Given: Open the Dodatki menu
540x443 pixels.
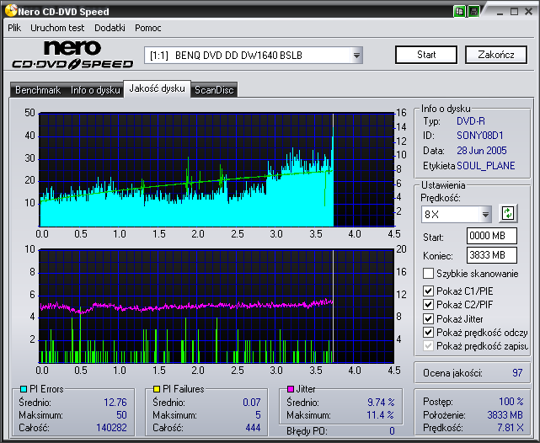Looking at the screenshot, I should (x=110, y=28).
